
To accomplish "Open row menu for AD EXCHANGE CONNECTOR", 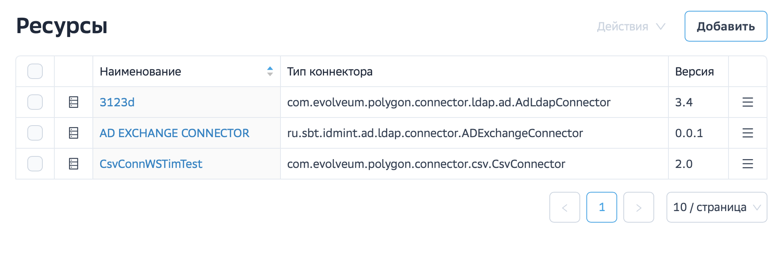I will pos(747,133).
